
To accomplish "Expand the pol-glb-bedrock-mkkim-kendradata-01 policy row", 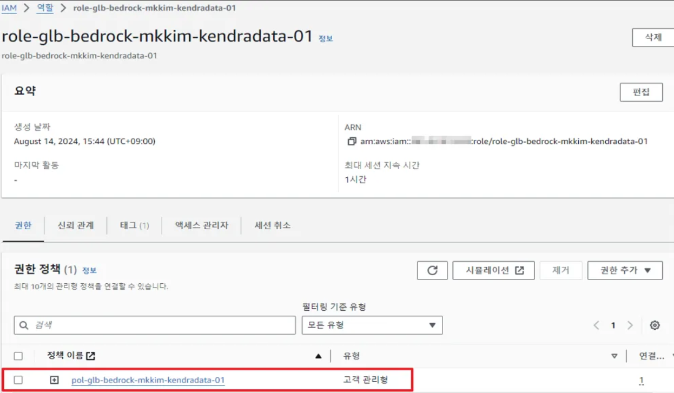I will 54,380.
